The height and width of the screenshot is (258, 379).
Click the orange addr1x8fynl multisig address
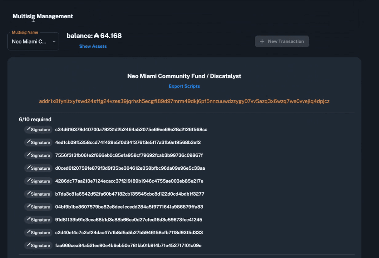184,101
